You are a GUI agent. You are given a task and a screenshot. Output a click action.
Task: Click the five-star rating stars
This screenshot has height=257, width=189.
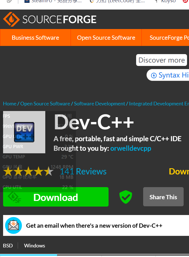click(28, 171)
